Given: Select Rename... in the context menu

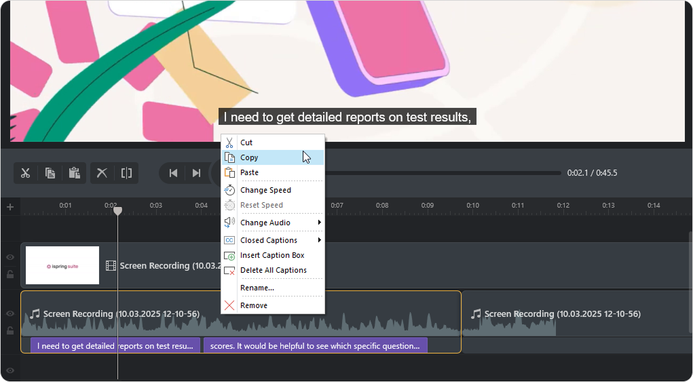Looking at the screenshot, I should point(257,288).
